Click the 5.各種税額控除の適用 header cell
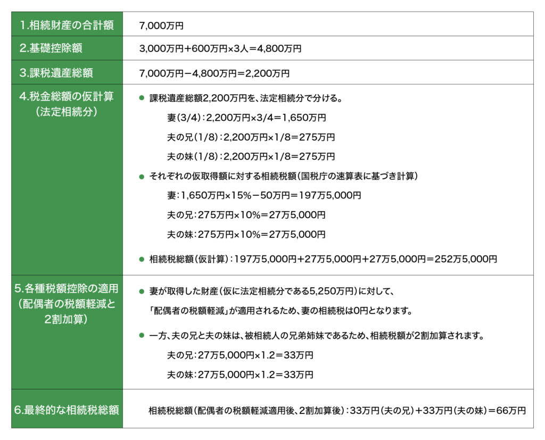 tap(67, 332)
